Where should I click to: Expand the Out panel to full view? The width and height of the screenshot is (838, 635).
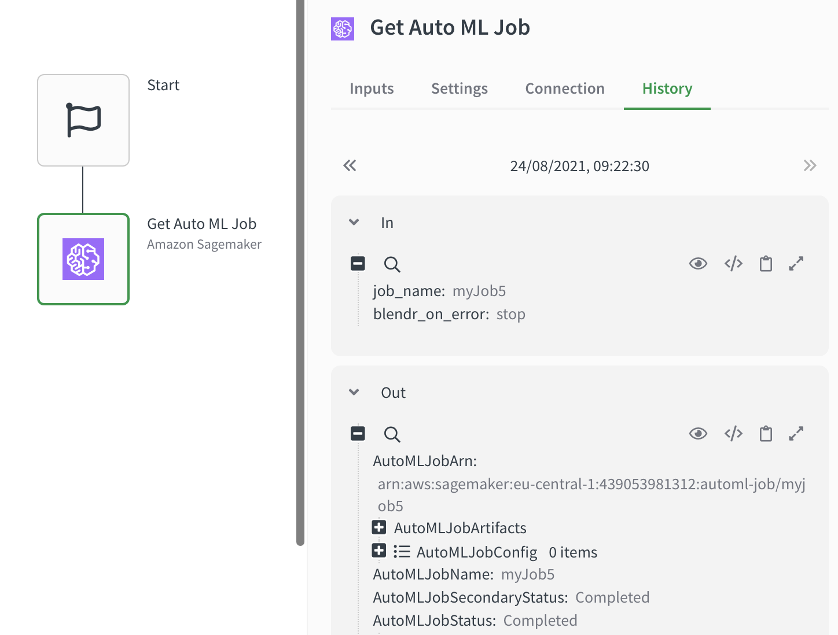(x=796, y=434)
